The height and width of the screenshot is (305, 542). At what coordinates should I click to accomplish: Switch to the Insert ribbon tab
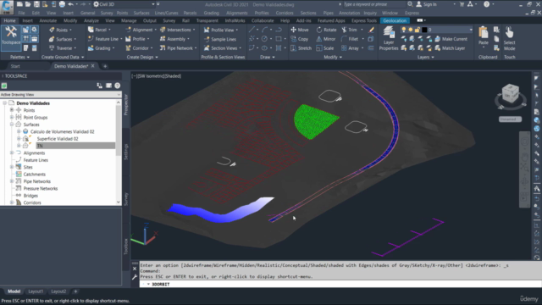tap(27, 20)
